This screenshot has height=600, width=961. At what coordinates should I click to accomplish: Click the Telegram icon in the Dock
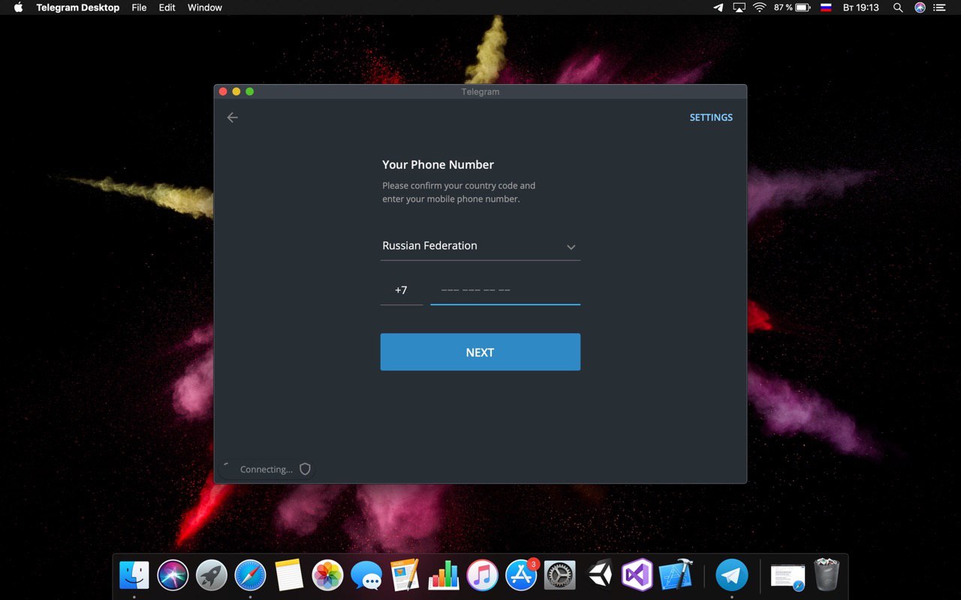[731, 575]
